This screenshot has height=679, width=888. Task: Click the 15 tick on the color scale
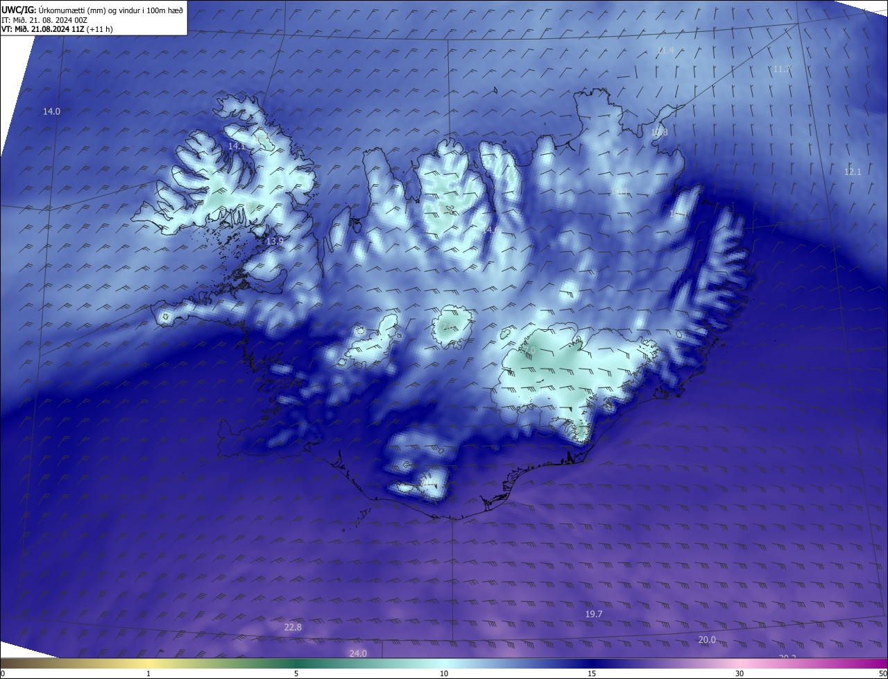point(592,673)
